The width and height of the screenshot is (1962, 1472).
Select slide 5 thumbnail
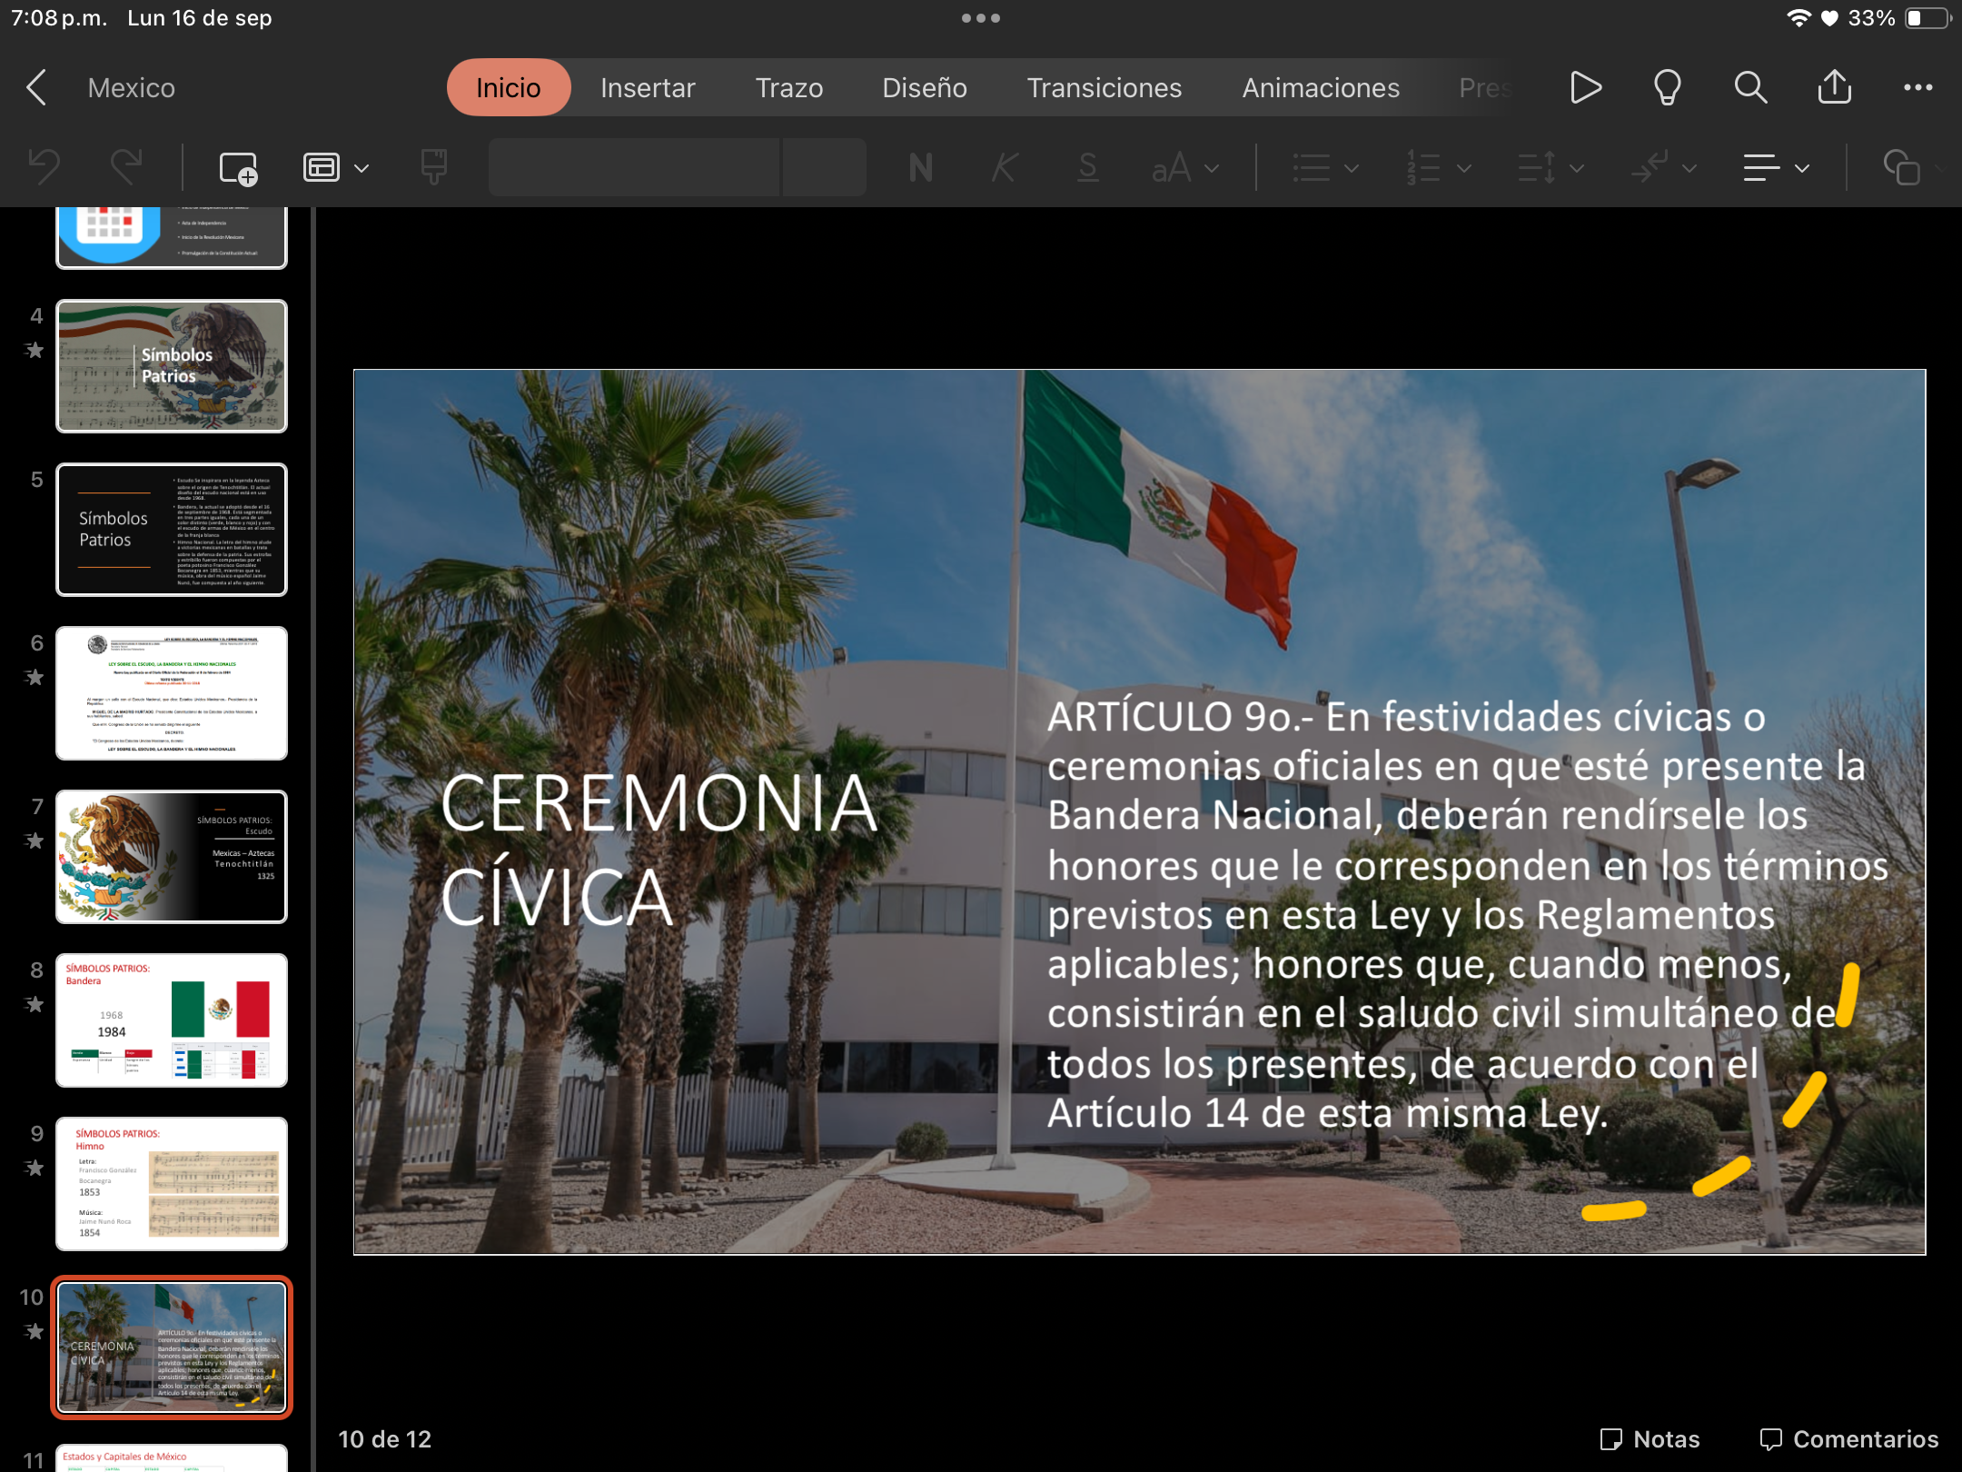click(172, 530)
